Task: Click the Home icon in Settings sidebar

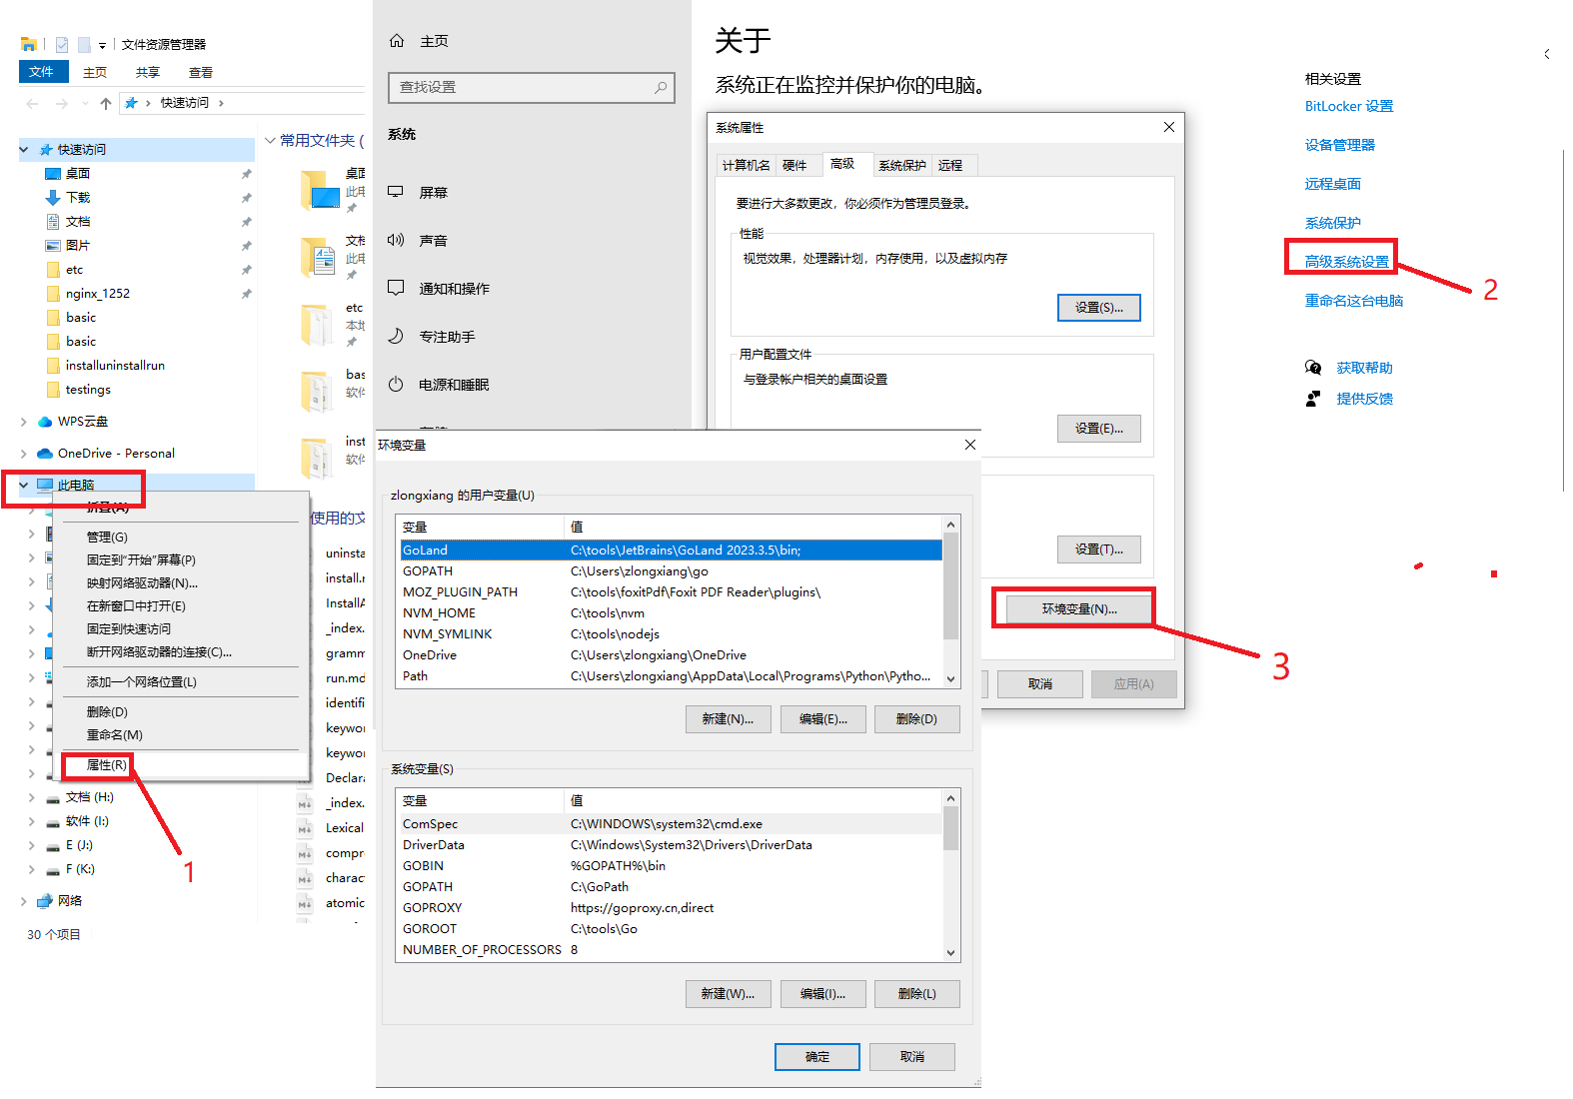Action: [397, 41]
